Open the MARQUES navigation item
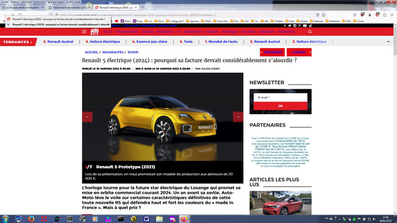The height and width of the screenshot is (223, 397). 165,32
